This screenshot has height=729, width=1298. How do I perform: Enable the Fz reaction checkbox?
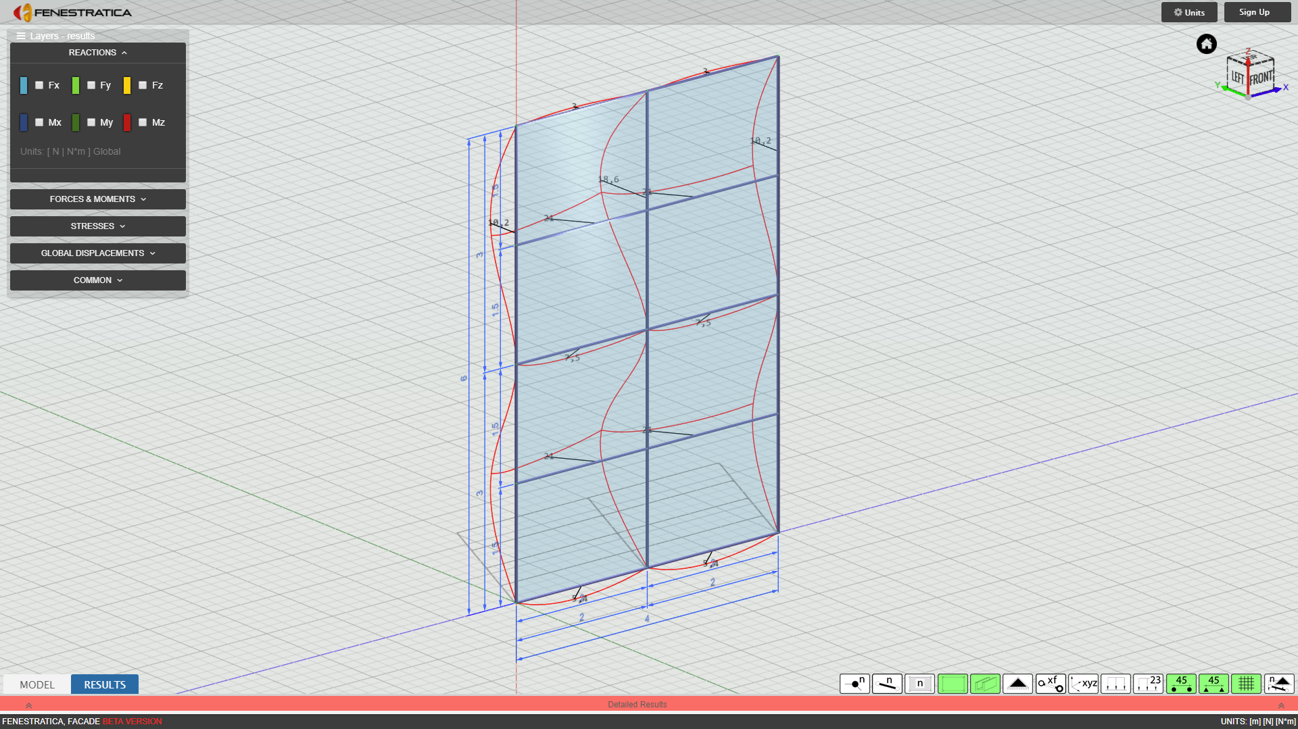point(143,85)
